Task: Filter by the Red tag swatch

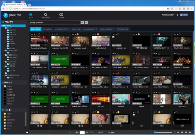Action: click(x=5, y=117)
